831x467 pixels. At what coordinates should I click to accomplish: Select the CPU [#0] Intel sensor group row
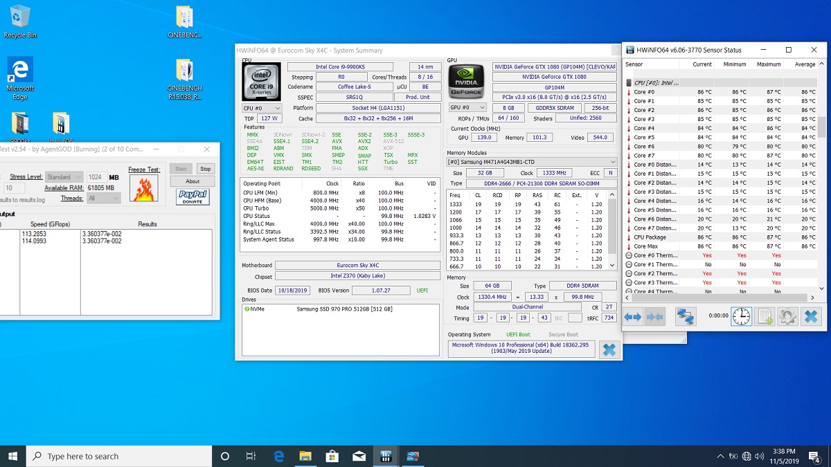click(x=656, y=83)
